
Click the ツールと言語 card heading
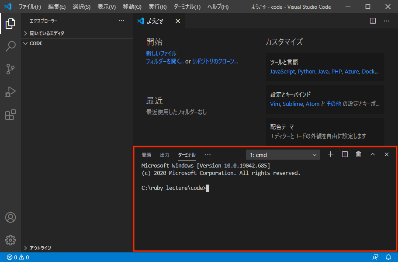pos(284,62)
